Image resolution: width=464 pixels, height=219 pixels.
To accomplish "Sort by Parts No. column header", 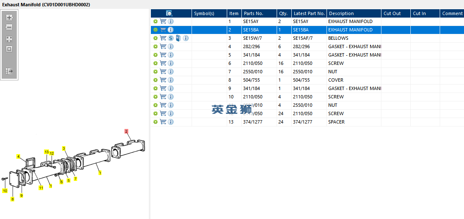I will [259, 13].
